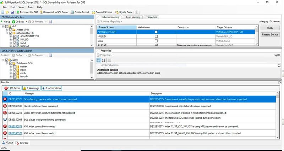Screen dimensions: 284x151
Task: Expand the Aliases (1/1) node
Action: point(7,30)
